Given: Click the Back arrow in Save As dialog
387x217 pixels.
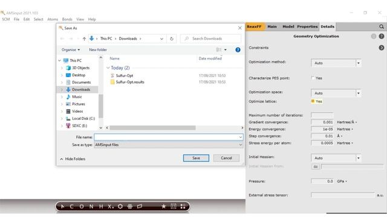Looking at the screenshot, I should click(62, 39).
